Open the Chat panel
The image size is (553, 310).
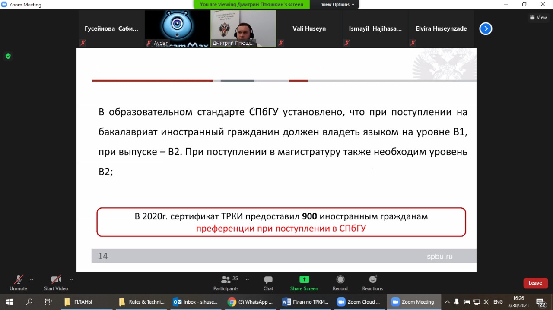point(268,283)
